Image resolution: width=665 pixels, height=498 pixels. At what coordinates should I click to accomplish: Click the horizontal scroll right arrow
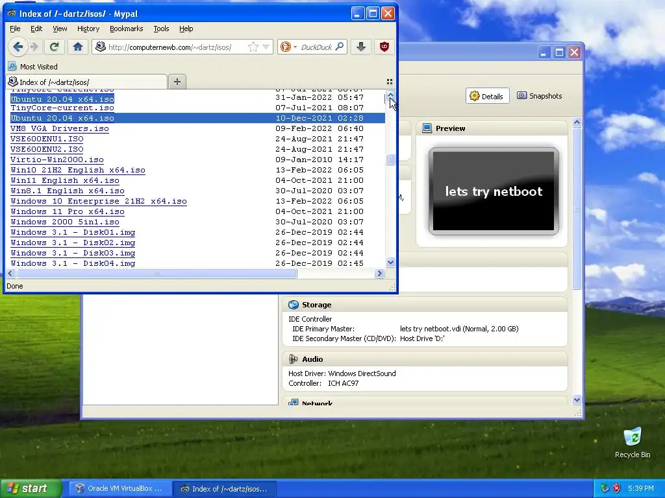379,274
